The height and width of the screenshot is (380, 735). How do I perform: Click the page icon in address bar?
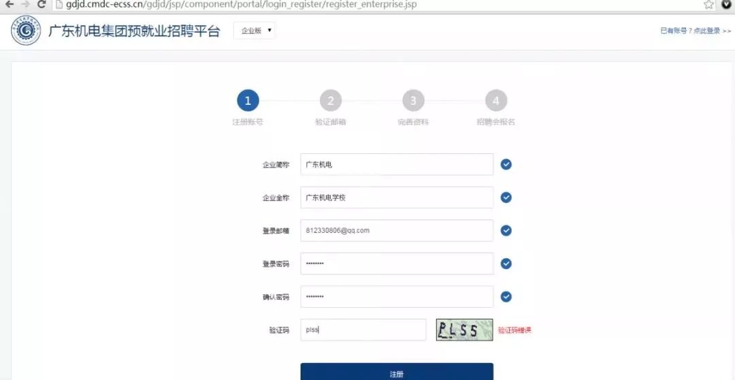[59, 4]
